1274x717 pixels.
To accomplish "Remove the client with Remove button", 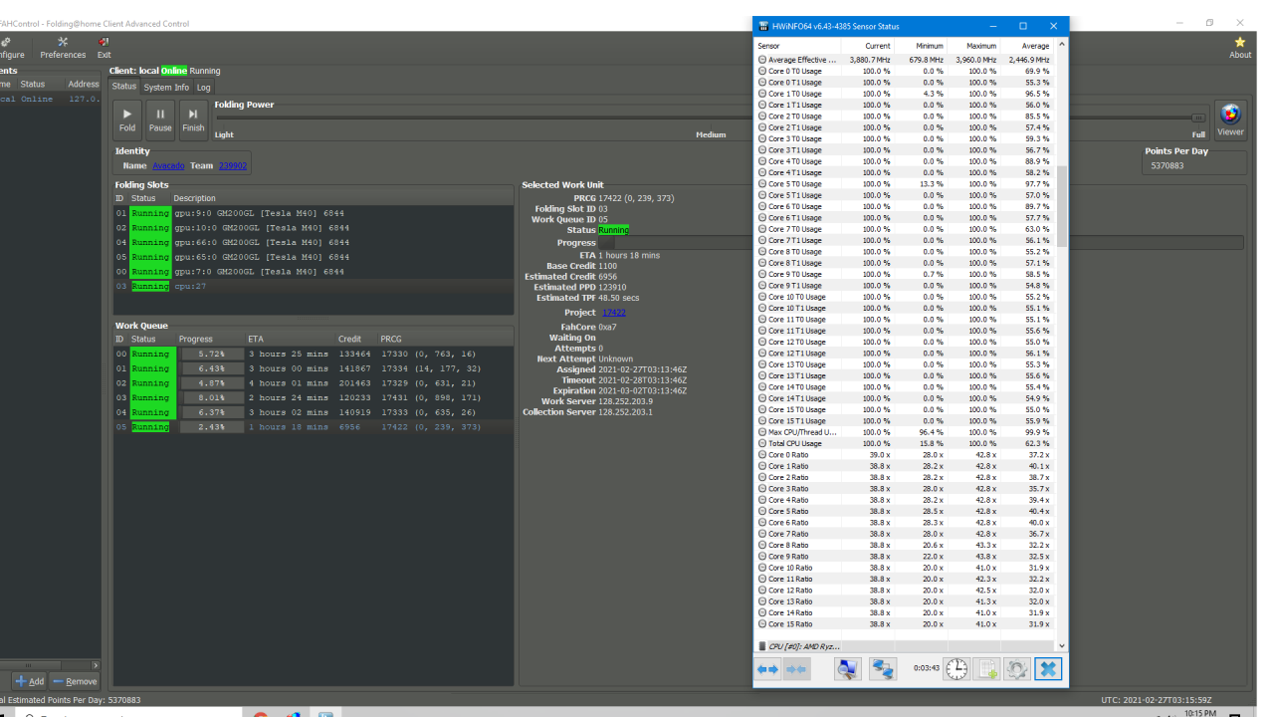I will click(75, 681).
